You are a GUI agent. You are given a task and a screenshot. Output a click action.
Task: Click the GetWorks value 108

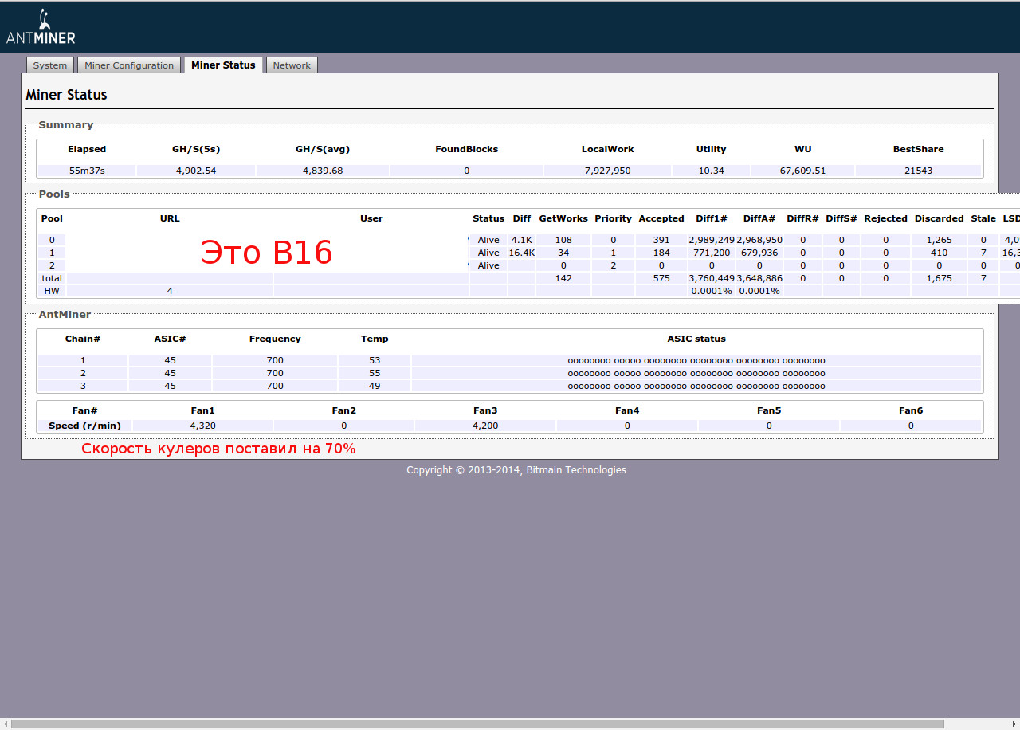click(x=563, y=240)
